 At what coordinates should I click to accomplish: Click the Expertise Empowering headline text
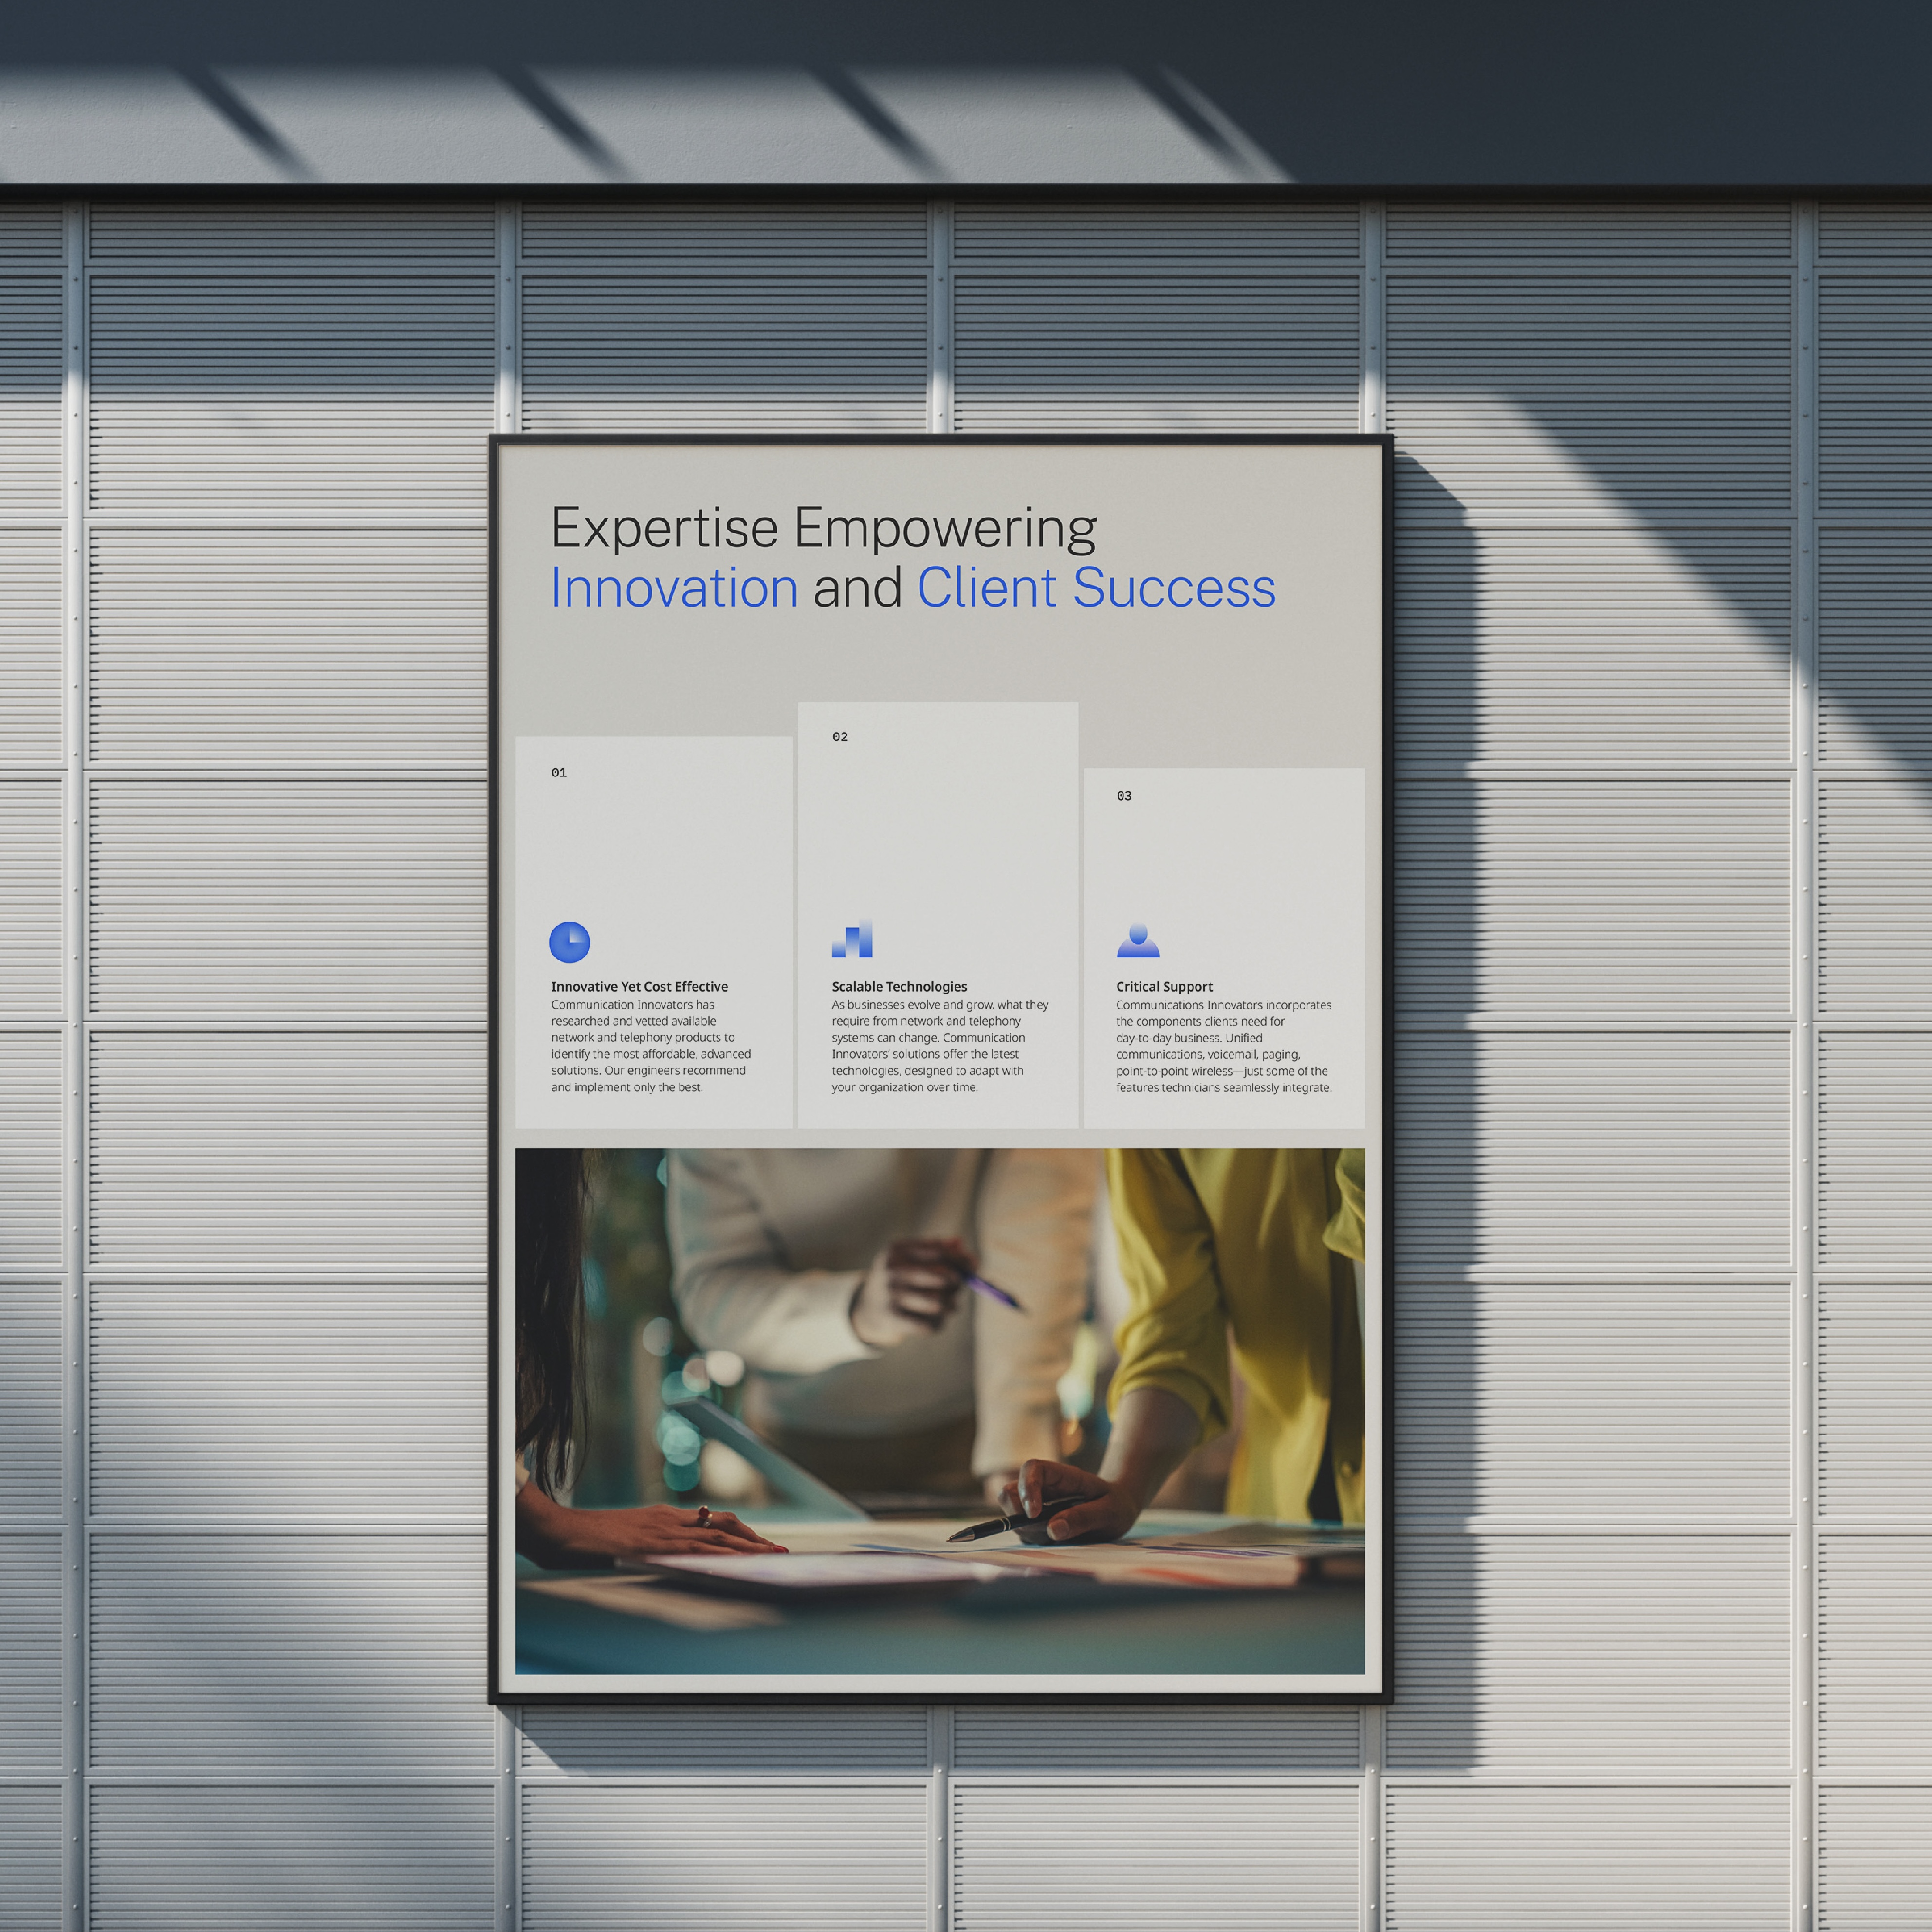[x=823, y=528]
